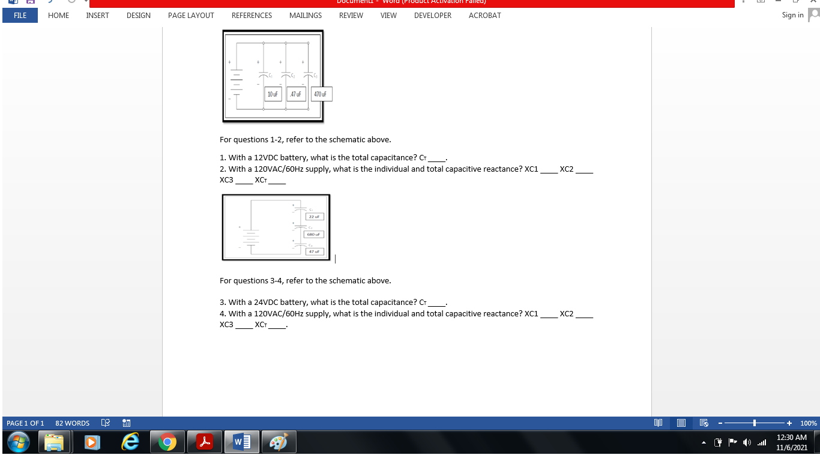Viewport: 820px width, 461px height.
Task: Click the zoom out minus button
Action: pos(720,423)
